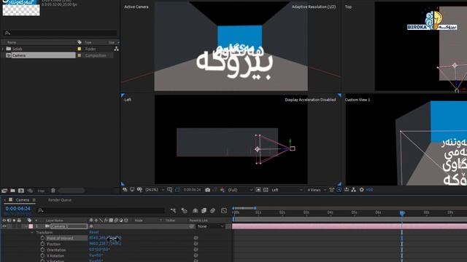Image resolution: width=467 pixels, height=262 pixels.
Task: Edit the Position value of Camera 1
Action: (105, 244)
